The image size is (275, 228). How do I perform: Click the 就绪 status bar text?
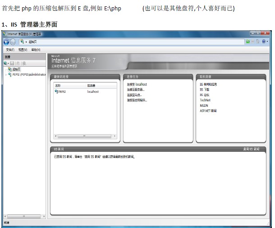coord(6,223)
